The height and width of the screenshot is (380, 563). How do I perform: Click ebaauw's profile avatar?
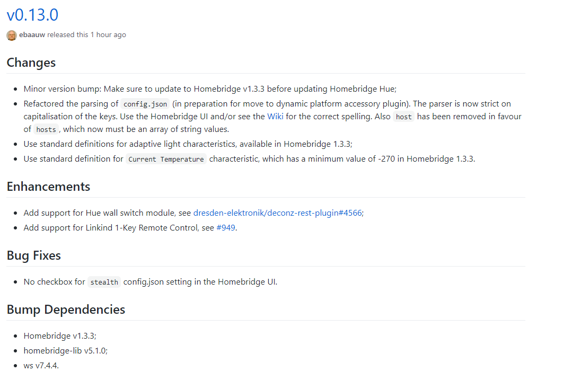coord(12,35)
